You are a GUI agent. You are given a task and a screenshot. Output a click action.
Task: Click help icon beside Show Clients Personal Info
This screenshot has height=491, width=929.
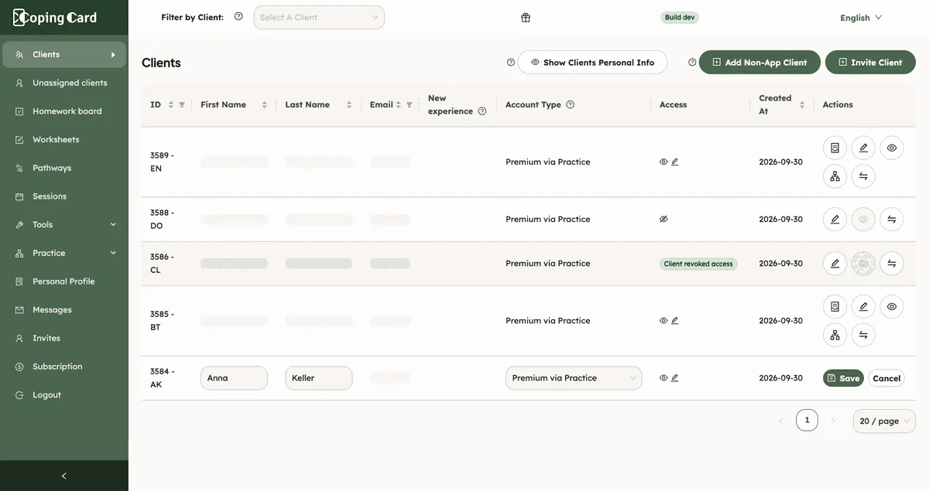(x=511, y=63)
